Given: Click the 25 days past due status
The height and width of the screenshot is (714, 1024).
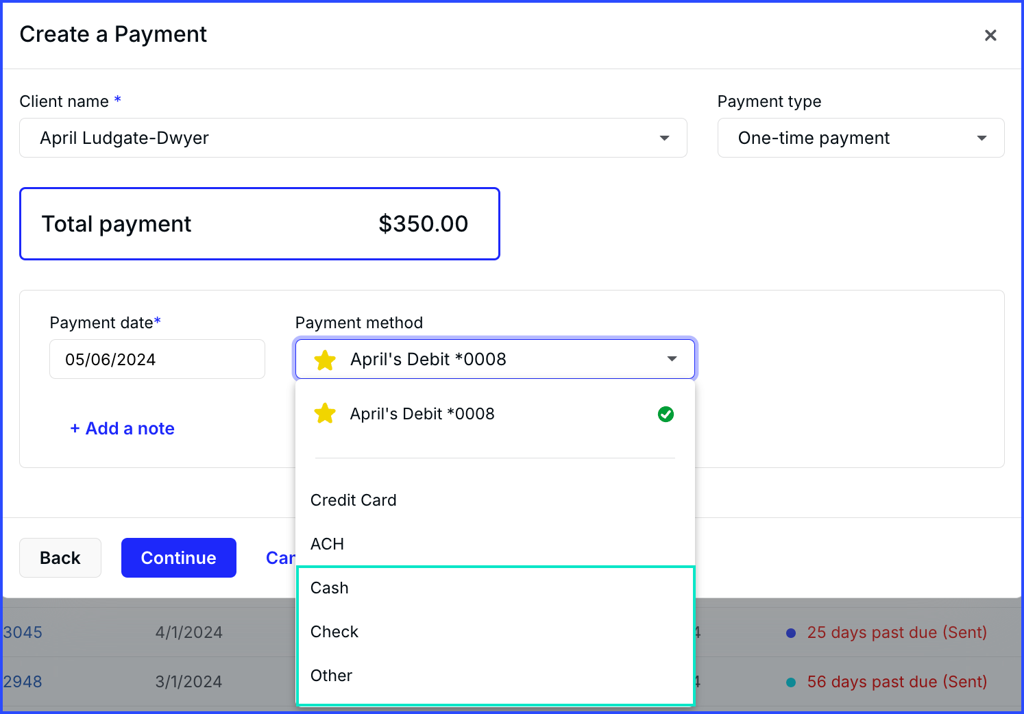Looking at the screenshot, I should pos(897,632).
